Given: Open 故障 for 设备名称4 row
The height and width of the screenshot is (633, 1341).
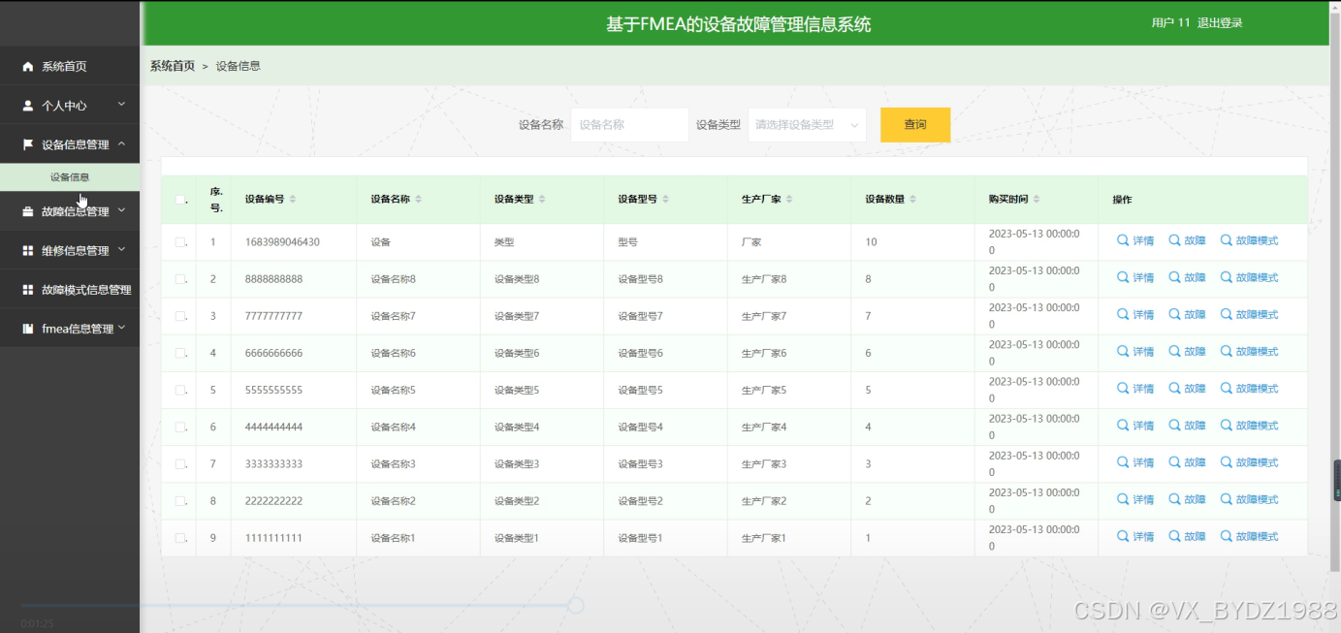Looking at the screenshot, I should [x=1188, y=426].
